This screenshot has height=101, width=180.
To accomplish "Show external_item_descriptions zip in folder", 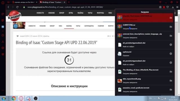I will [171, 36].
